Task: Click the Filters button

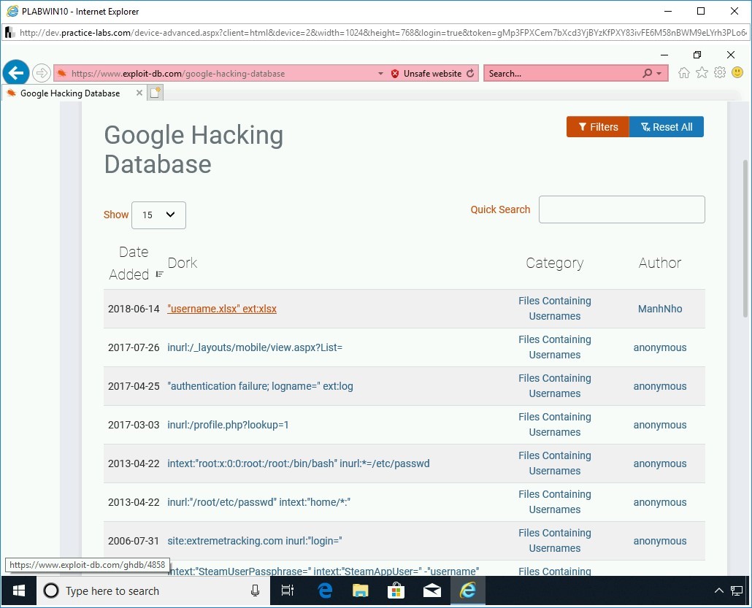Action: click(x=597, y=126)
